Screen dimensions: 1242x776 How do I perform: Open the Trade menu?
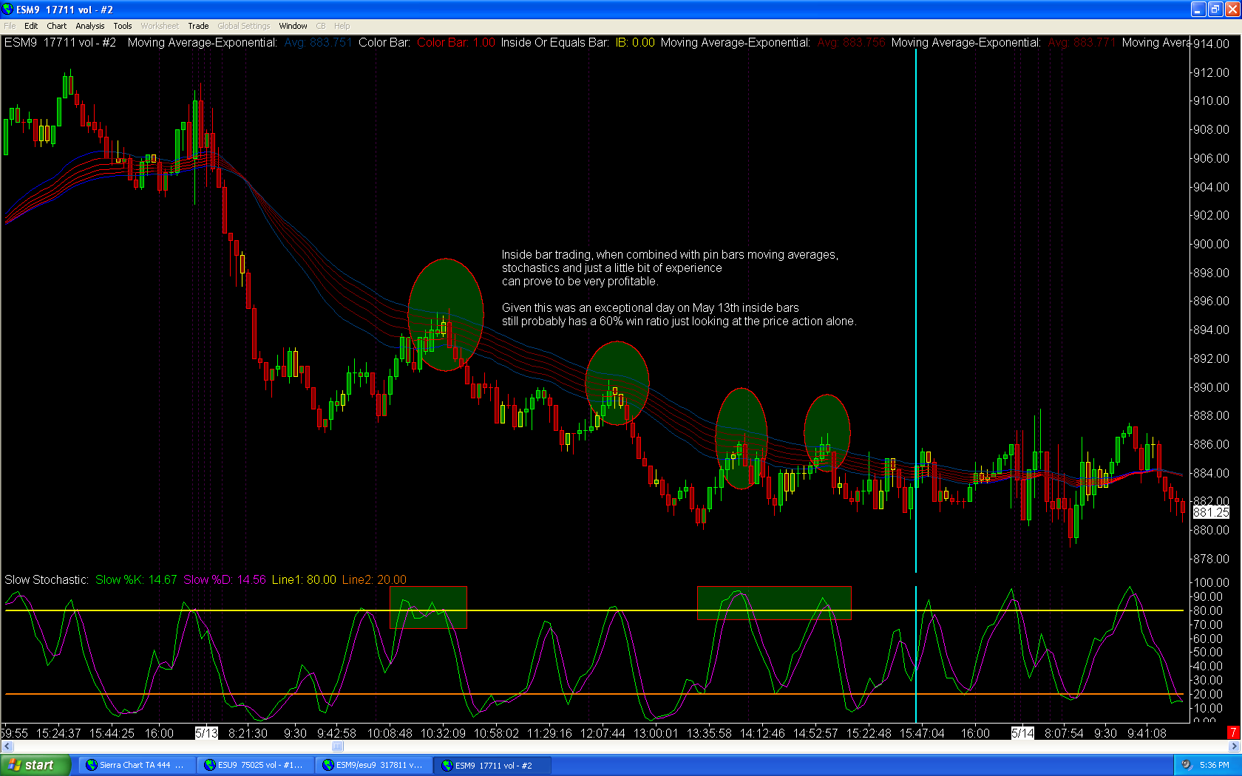198,26
